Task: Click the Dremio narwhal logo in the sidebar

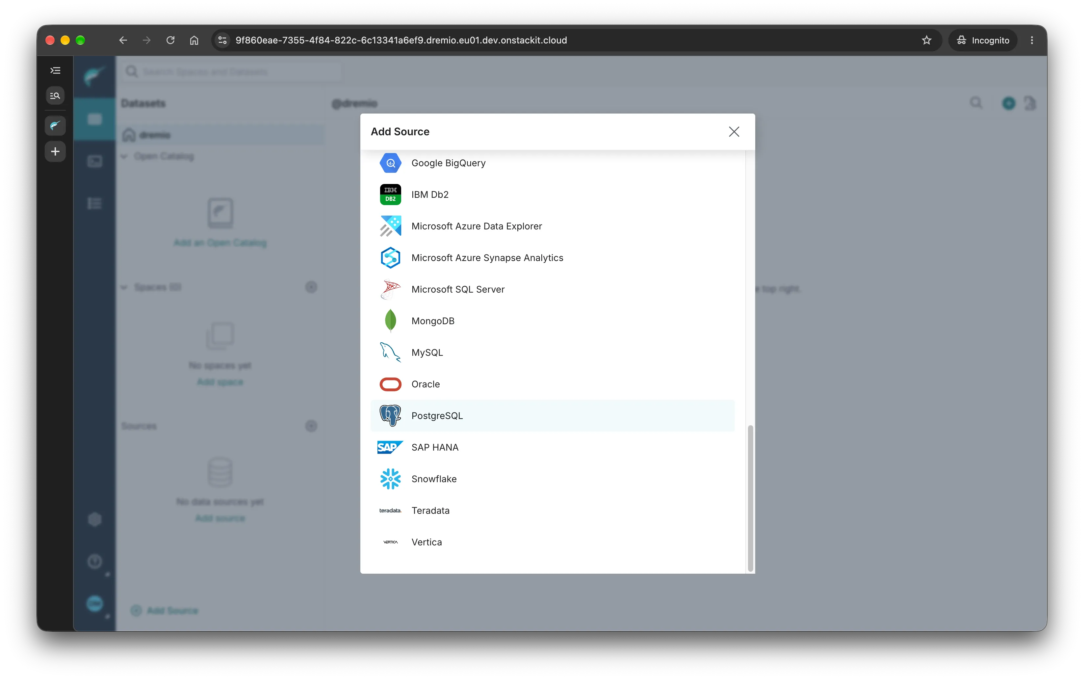Action: tap(94, 76)
